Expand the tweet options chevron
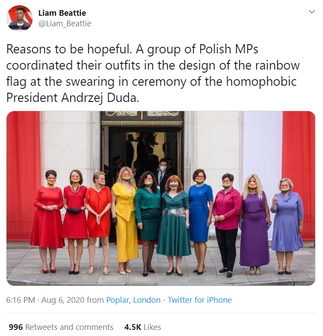The image size is (323, 336). (x=312, y=12)
